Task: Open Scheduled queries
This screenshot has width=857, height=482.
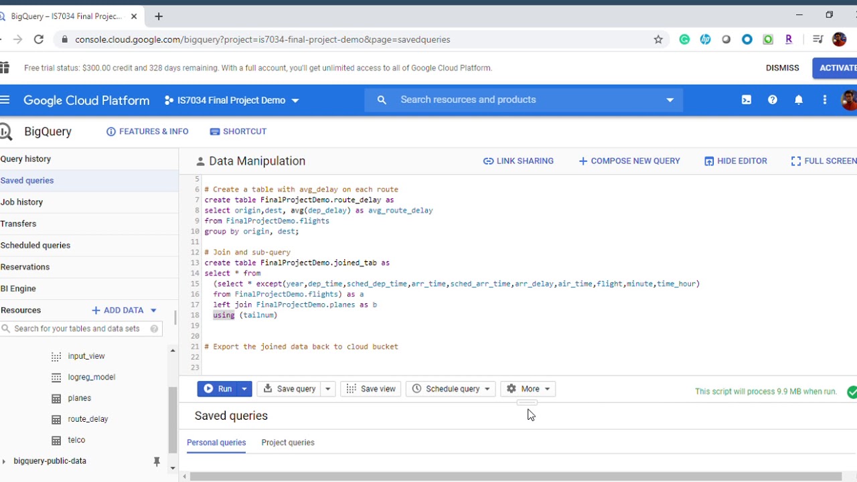Action: click(x=35, y=246)
